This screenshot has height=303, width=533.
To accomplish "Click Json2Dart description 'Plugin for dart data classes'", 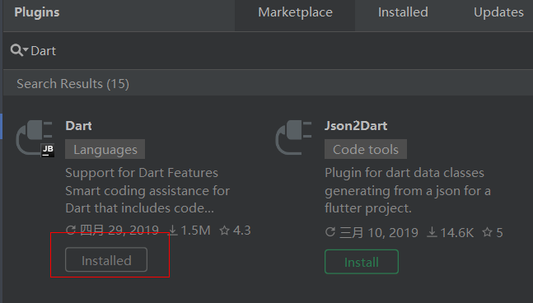I will [404, 173].
